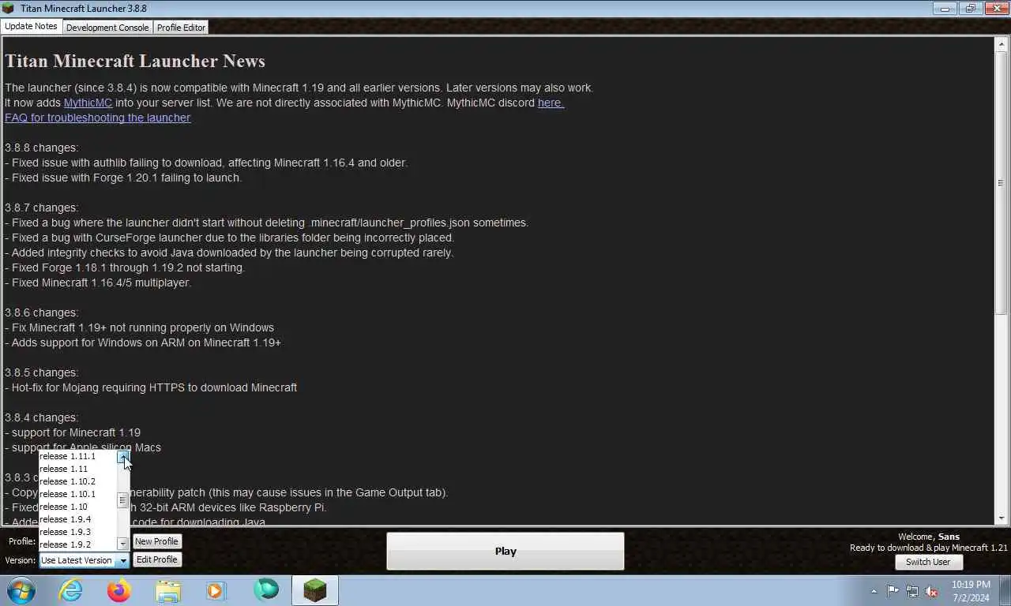Click the Play button

point(505,552)
